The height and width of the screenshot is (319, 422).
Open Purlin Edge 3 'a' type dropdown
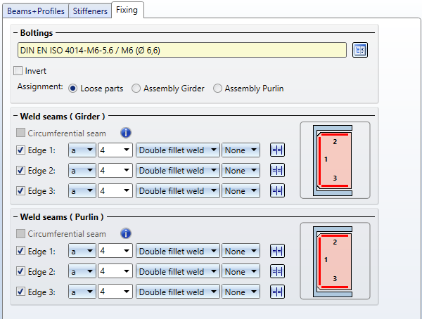coord(82,292)
